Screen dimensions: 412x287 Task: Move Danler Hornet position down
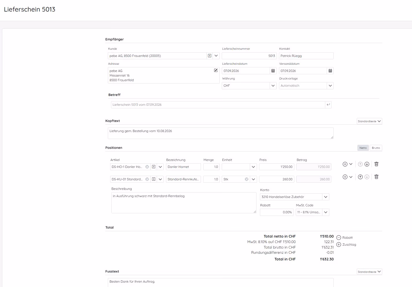coord(367,164)
